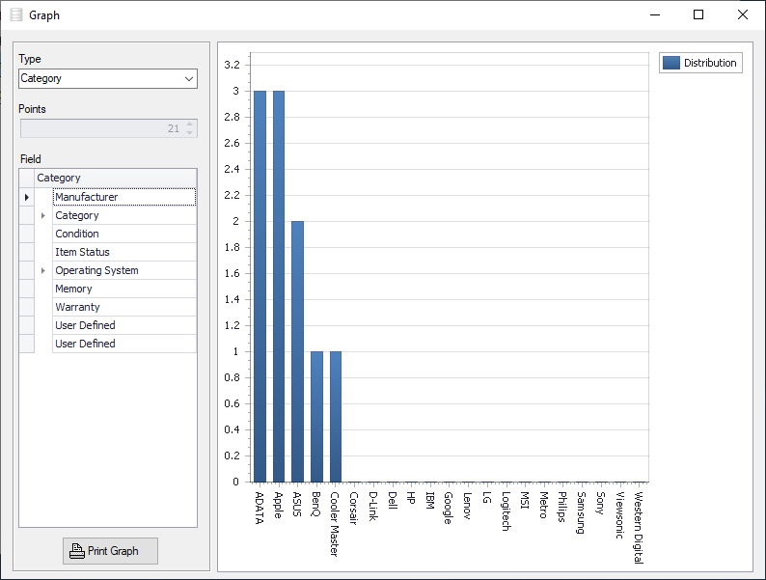Select the Memory field row
This screenshot has height=580, width=766.
coord(124,289)
